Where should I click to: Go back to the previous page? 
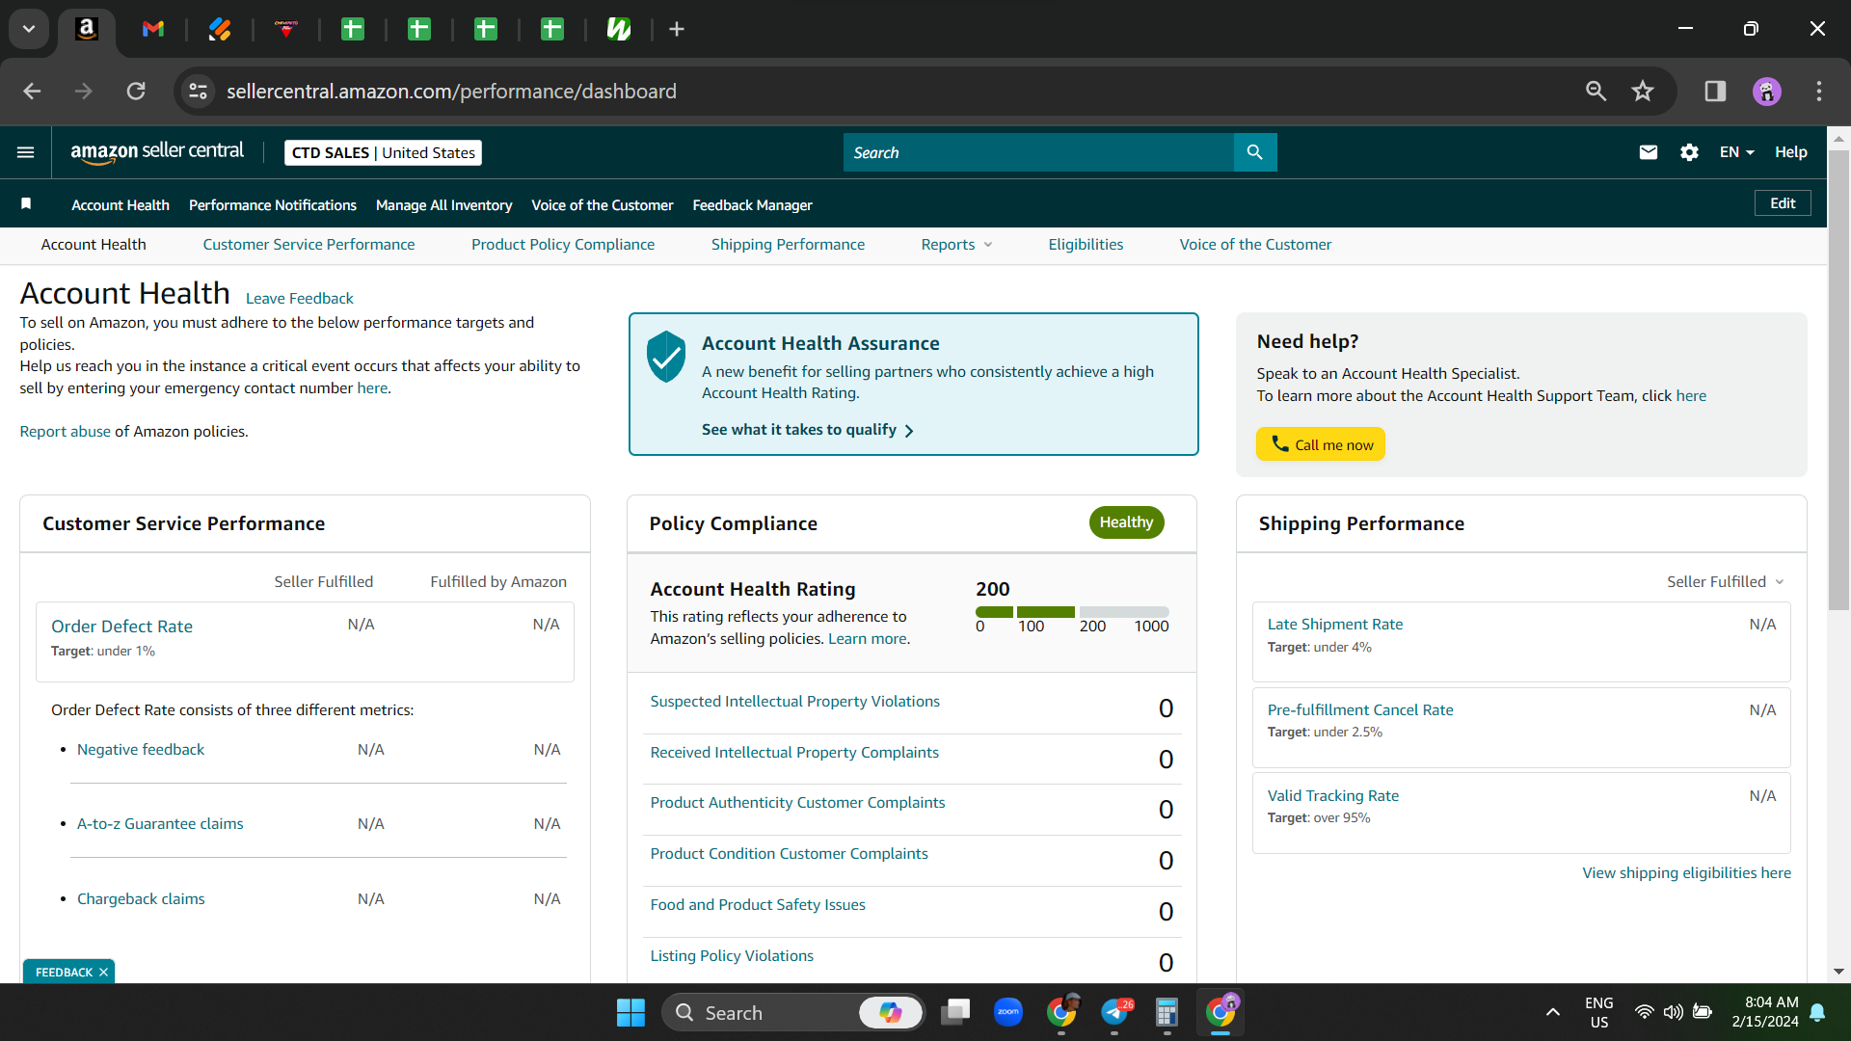click(x=32, y=92)
